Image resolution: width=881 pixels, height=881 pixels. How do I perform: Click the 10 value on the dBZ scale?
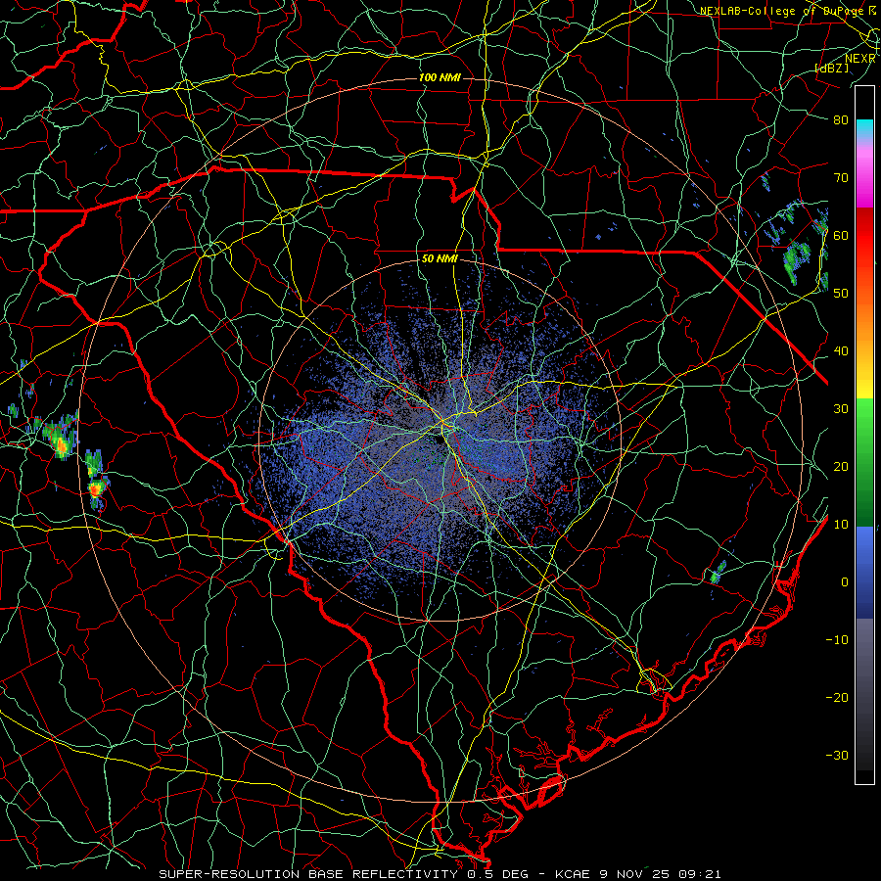point(841,525)
